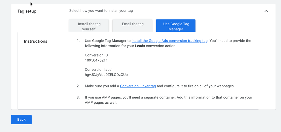This screenshot has height=132, width=281.
Task: Click the 'Instructions' heading
Action: pyautogui.click(x=35, y=41)
